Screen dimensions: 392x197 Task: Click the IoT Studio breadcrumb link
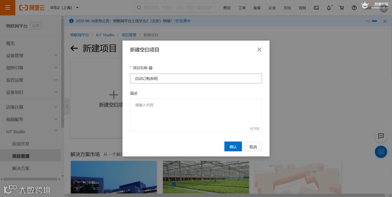[105, 35]
